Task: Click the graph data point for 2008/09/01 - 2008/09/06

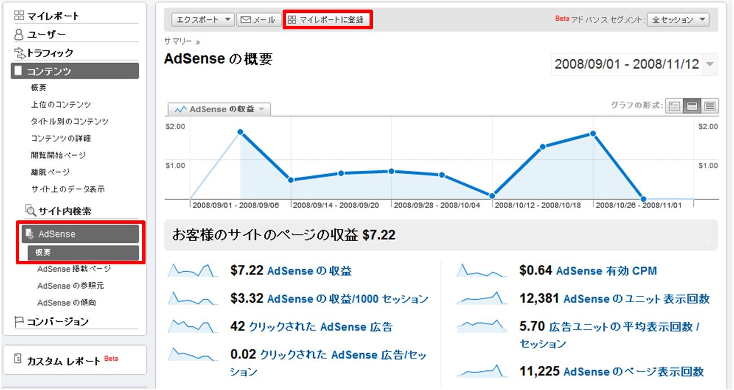Action: click(x=240, y=132)
